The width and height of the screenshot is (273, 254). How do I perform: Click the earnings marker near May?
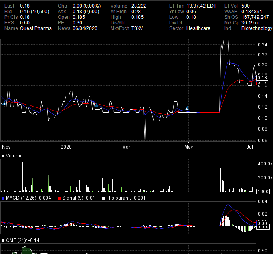(x=187, y=109)
